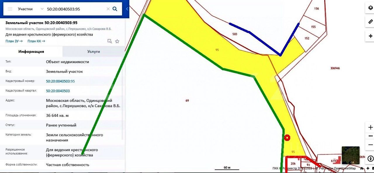Click parcel label 583 on the map
The height and width of the screenshot is (173, 374).
pos(235,34)
